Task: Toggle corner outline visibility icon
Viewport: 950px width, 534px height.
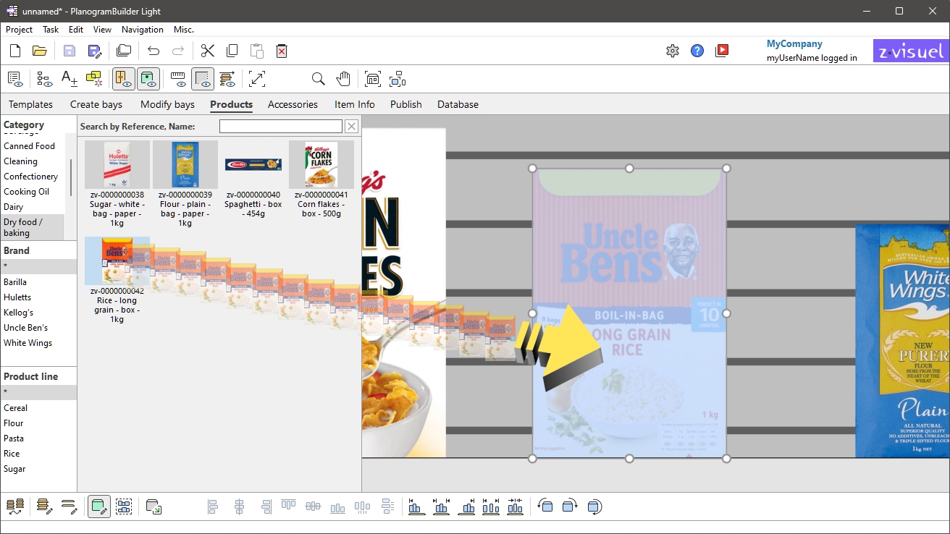Action: point(203,79)
